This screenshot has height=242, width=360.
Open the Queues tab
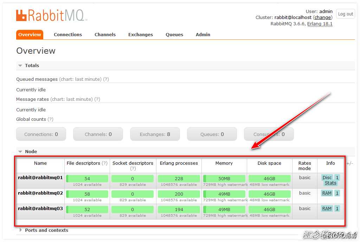click(x=174, y=35)
